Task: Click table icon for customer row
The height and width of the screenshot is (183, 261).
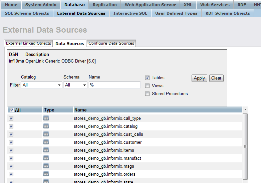Action: click(x=46, y=142)
